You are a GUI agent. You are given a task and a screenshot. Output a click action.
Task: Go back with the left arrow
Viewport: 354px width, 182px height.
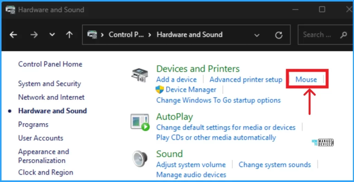(x=13, y=35)
